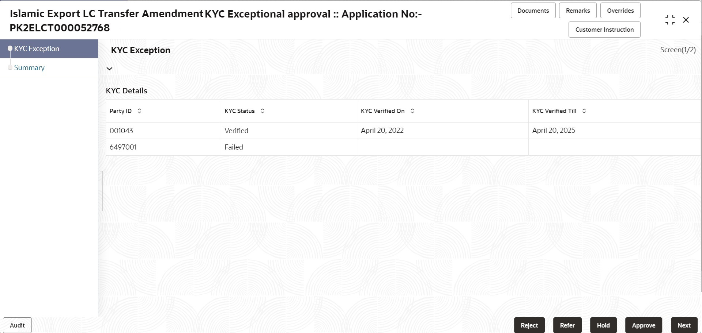
Task: Click the collapse screen icon near the close button
Action: click(670, 20)
